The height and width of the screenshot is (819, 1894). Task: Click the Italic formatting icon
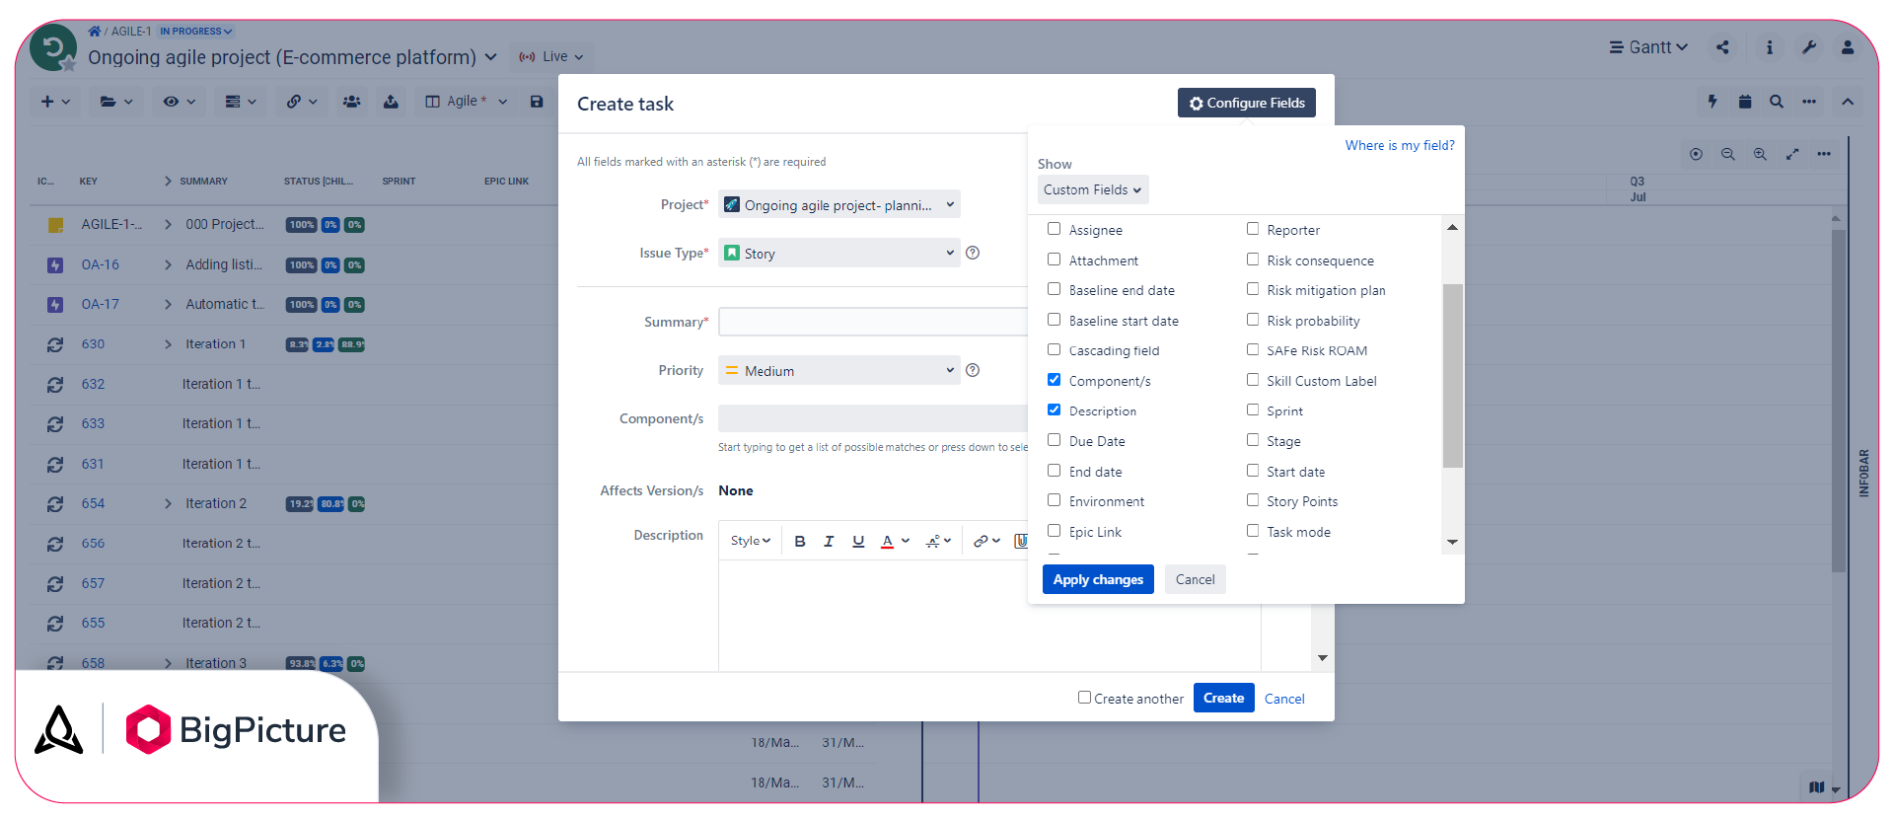[829, 541]
